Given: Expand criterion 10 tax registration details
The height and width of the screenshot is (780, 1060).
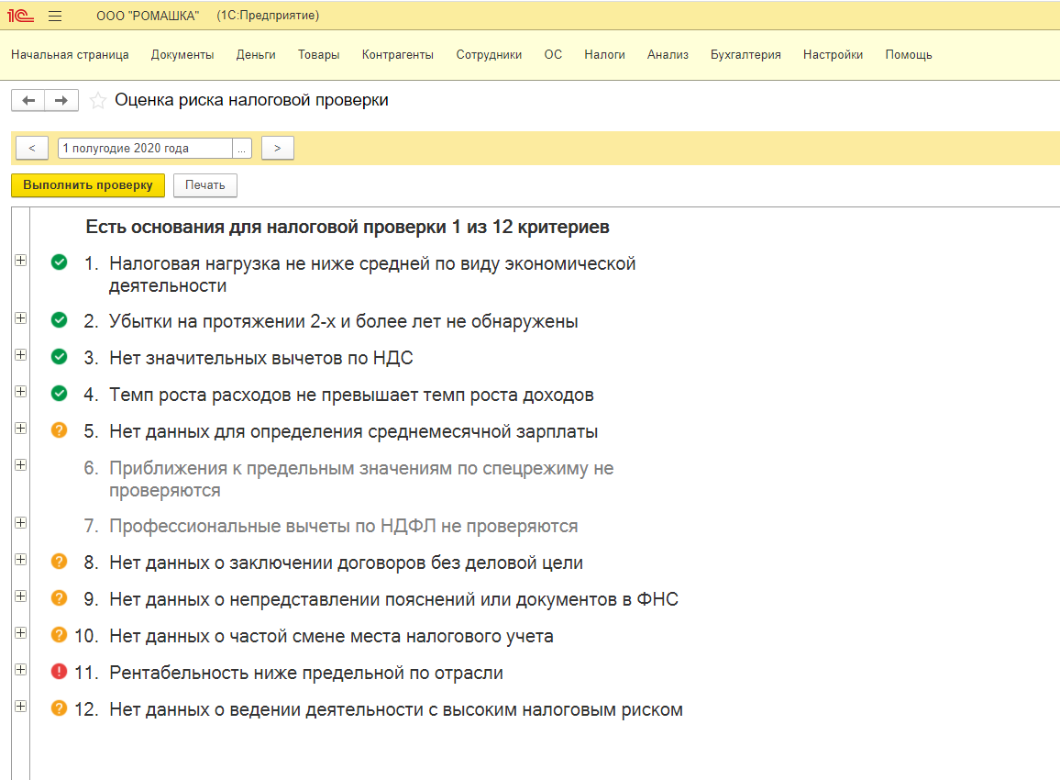Looking at the screenshot, I should (x=21, y=632).
